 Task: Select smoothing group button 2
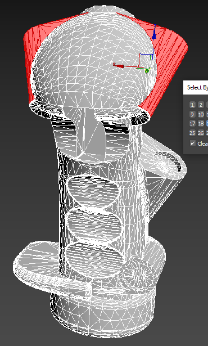[201, 105]
